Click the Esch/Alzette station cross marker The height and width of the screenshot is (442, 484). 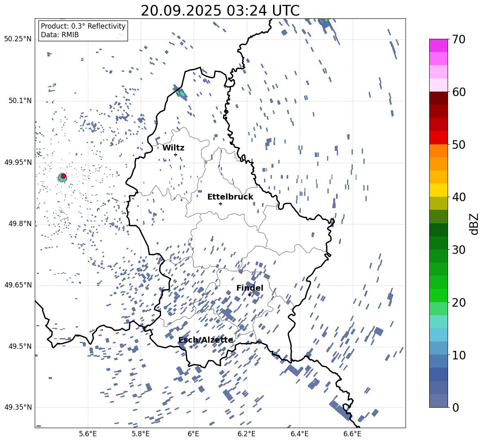(191, 347)
